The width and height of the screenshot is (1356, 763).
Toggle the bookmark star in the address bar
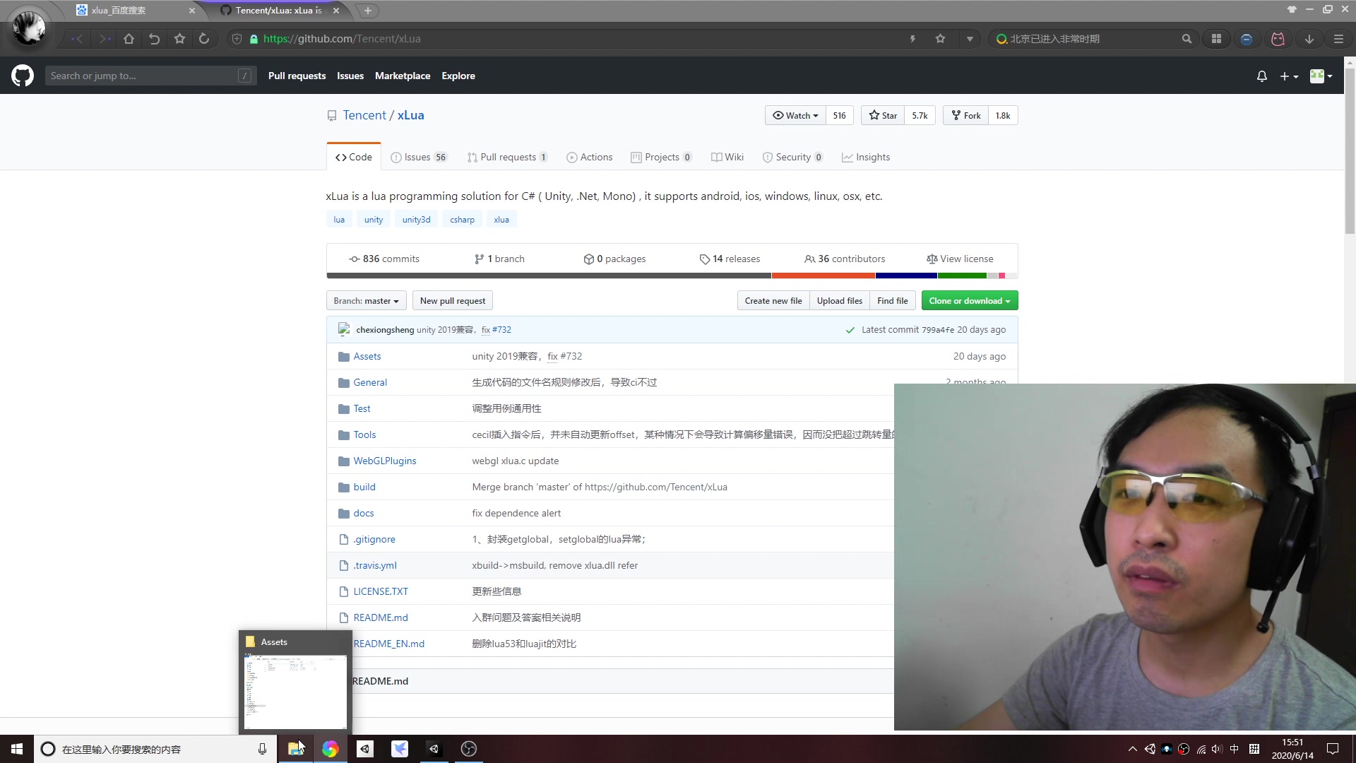tap(940, 39)
